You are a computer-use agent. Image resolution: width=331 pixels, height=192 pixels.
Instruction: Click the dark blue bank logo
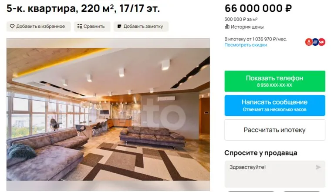[x=315, y=42]
